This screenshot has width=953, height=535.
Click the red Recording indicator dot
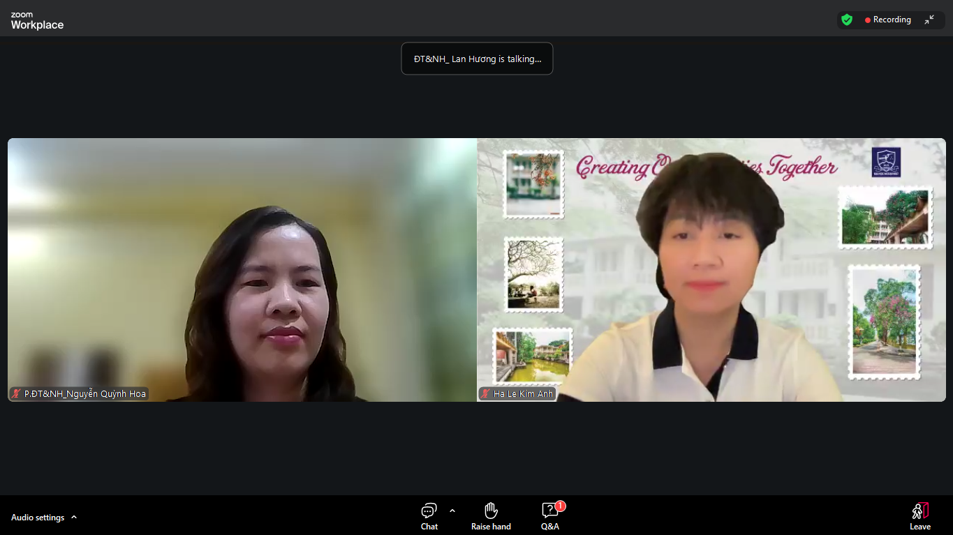tap(867, 20)
